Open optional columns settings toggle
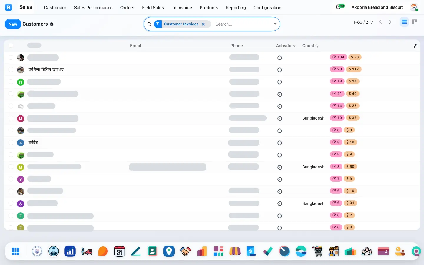The height and width of the screenshot is (265, 424). pos(415,46)
